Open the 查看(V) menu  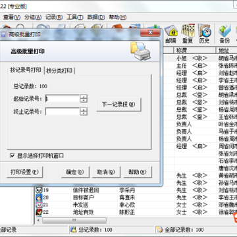click(x=12, y=17)
